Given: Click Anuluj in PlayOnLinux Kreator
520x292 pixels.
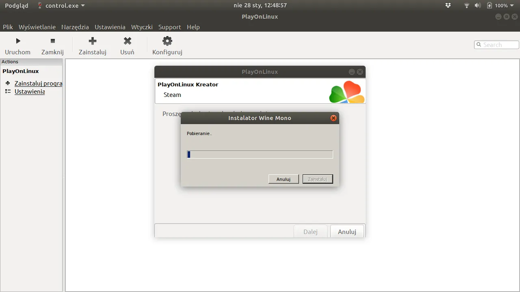Looking at the screenshot, I should 347,232.
